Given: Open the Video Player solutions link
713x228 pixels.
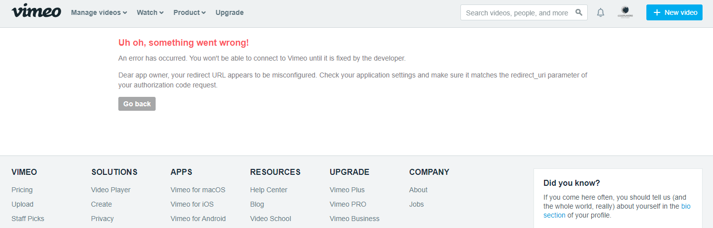Looking at the screenshot, I should pyautogui.click(x=111, y=190).
